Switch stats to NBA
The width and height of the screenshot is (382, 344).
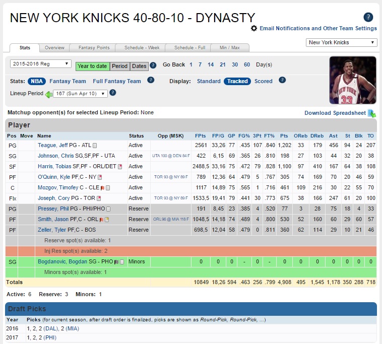click(x=37, y=81)
